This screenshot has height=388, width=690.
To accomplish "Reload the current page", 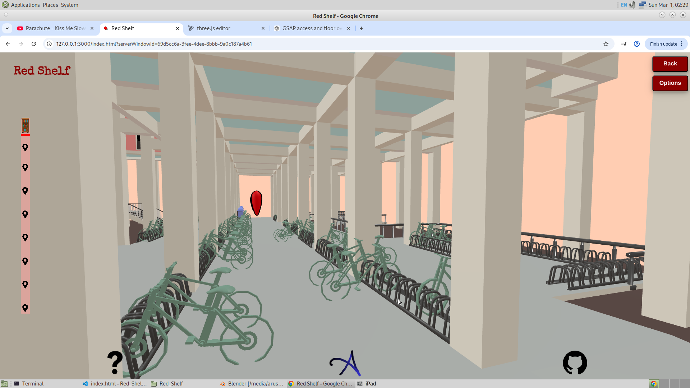I will 34,44.
